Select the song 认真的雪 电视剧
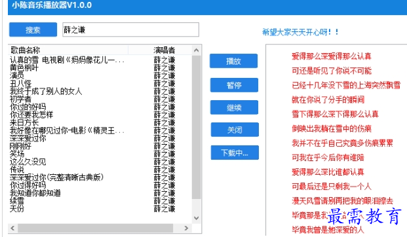This screenshot has height=237, width=407. click(67, 60)
